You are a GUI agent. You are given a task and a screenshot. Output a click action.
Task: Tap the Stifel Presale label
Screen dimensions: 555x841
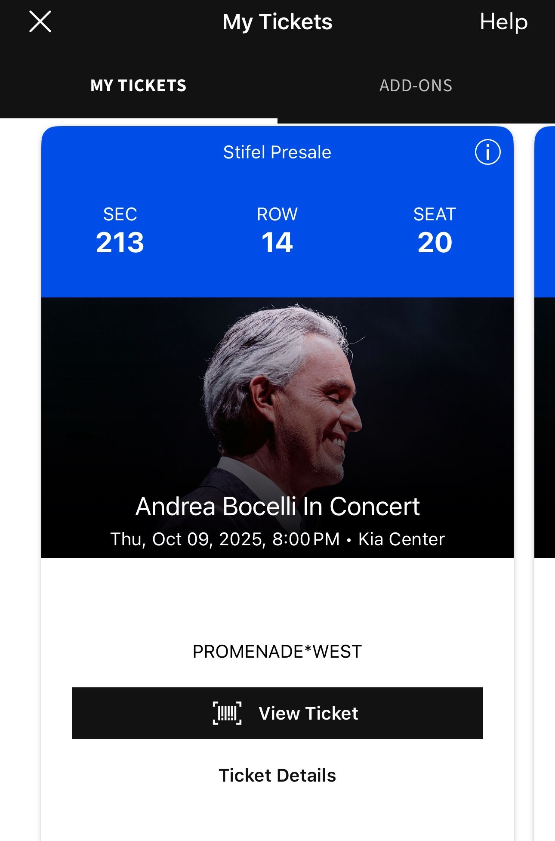tap(277, 152)
